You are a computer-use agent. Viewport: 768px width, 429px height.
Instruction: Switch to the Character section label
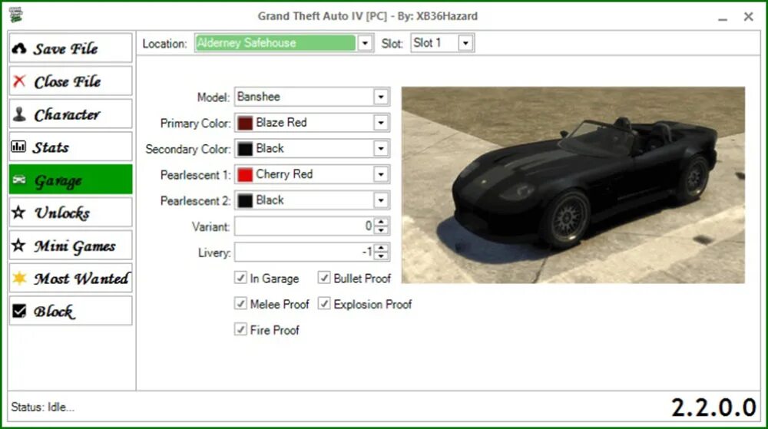(x=67, y=114)
